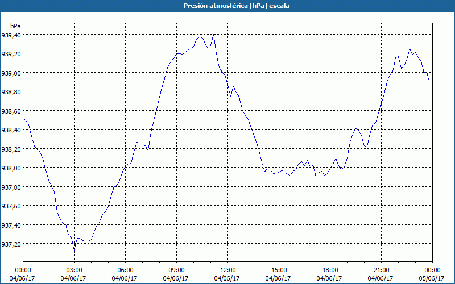Click the 937,40 y-axis value
Screen dimensions: 455x284
[x=11, y=225]
